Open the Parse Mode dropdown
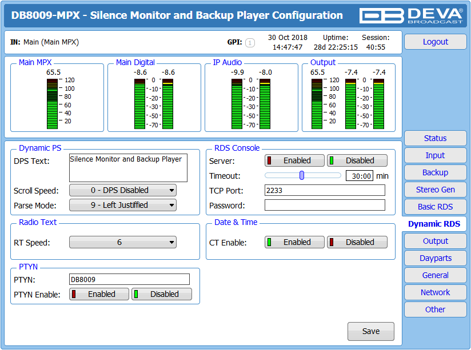Viewport: 471px width, 350px height. [123, 206]
